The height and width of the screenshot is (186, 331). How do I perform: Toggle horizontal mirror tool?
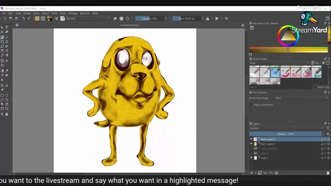(x=207, y=19)
